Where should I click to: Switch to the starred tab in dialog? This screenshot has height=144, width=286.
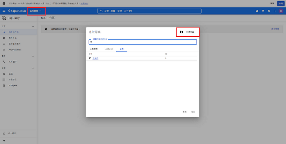coord(109,49)
